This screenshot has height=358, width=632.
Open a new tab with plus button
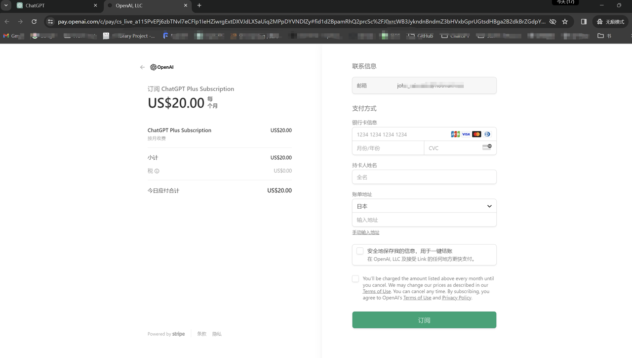click(199, 5)
